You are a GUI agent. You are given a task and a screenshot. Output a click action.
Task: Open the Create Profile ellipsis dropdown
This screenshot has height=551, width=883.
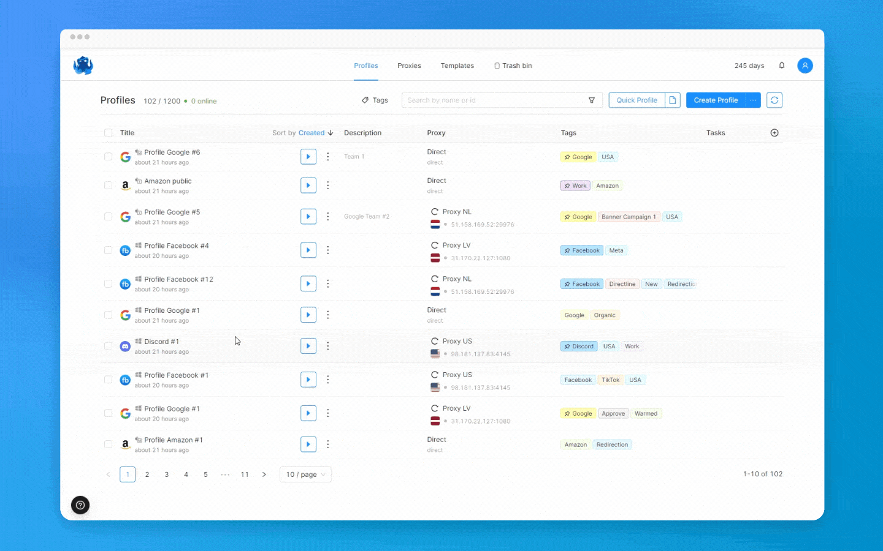pyautogui.click(x=753, y=100)
